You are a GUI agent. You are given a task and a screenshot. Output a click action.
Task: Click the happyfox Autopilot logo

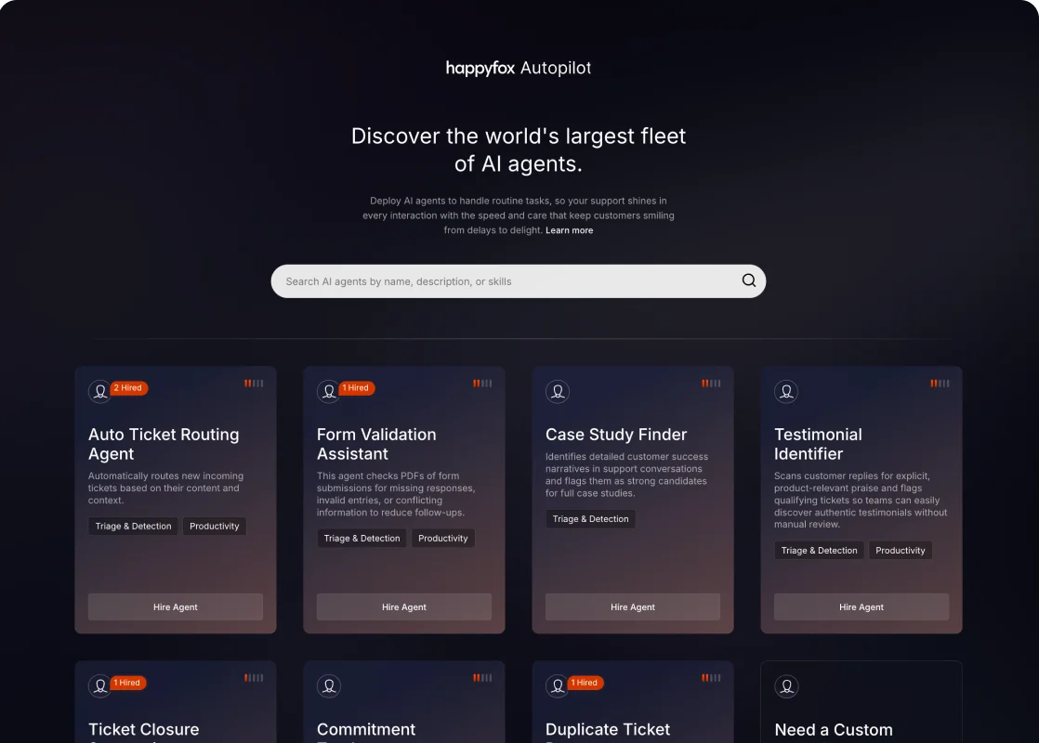click(519, 68)
